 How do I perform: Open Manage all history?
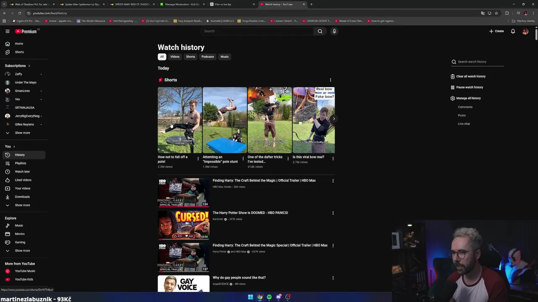pos(465,98)
